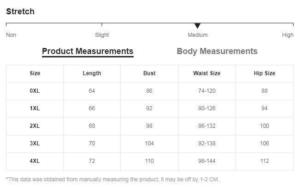Click the Medium stretch label
This screenshot has width=300, height=191.
click(x=197, y=35)
